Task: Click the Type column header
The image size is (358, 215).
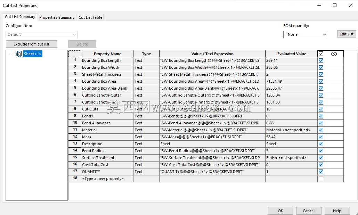Action: click(x=146, y=54)
